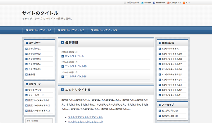The height and width of the screenshot is (123, 212).
Task: Open サイトマップ page in sidebar
Action: pos(35,90)
